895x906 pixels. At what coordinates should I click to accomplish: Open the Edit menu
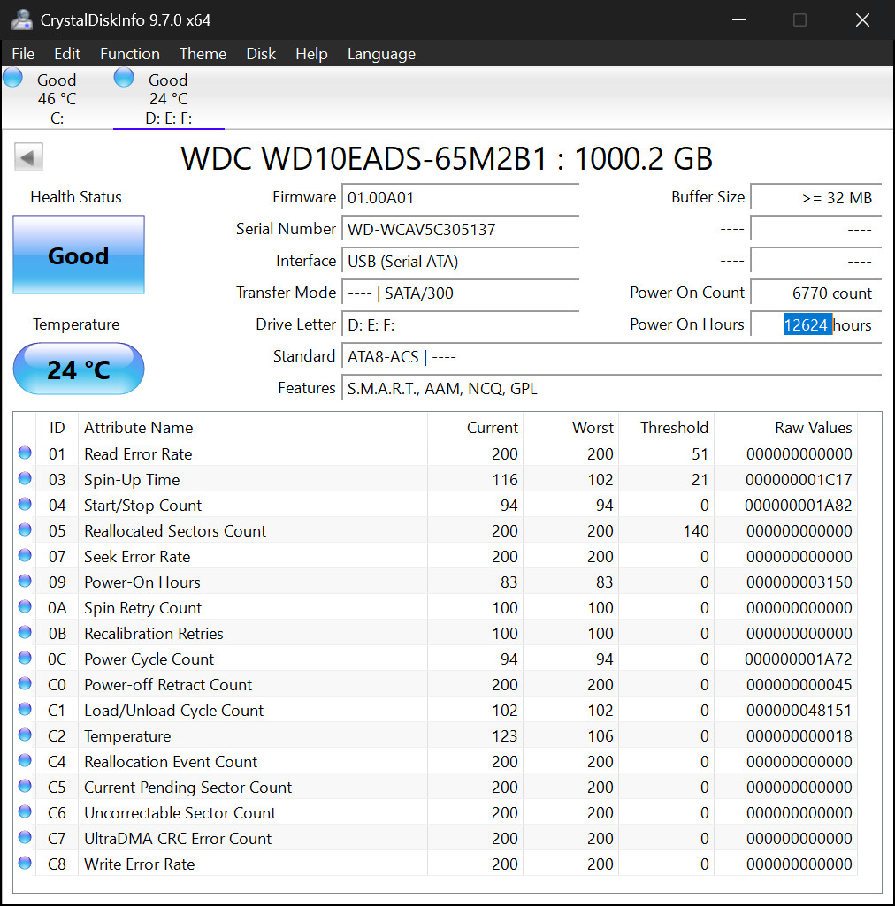click(67, 54)
